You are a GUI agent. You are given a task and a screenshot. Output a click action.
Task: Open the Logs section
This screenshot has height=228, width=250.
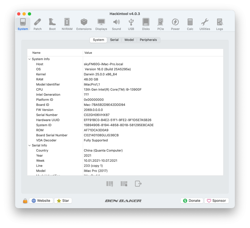220,24
